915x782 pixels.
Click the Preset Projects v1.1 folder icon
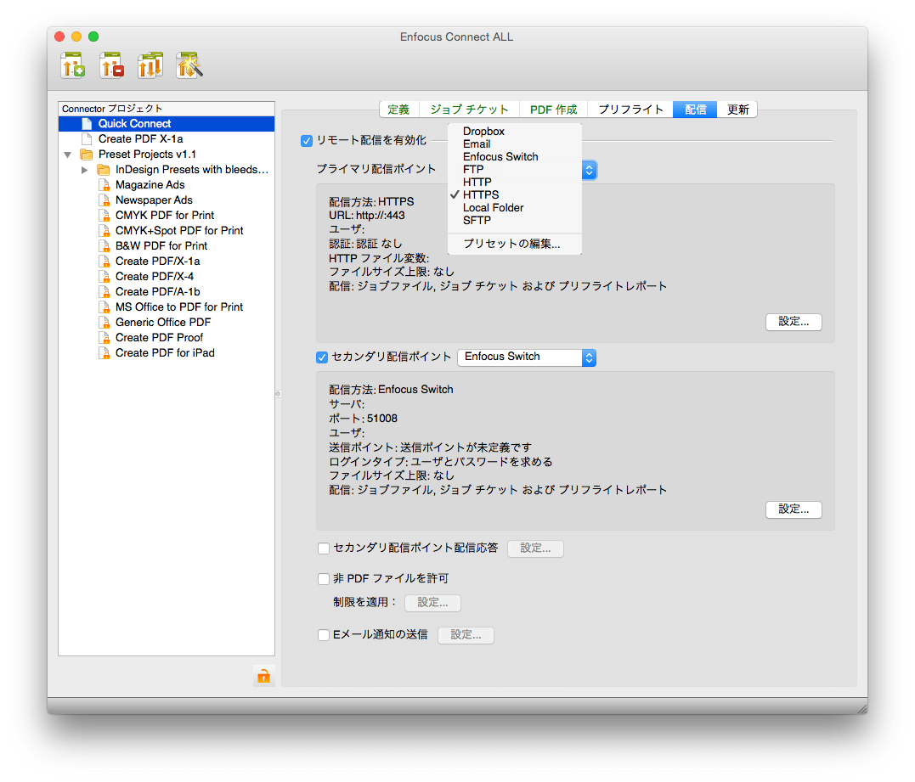(x=87, y=155)
